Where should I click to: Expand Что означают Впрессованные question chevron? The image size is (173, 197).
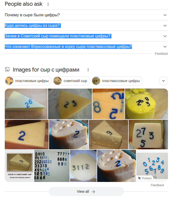coord(165,47)
